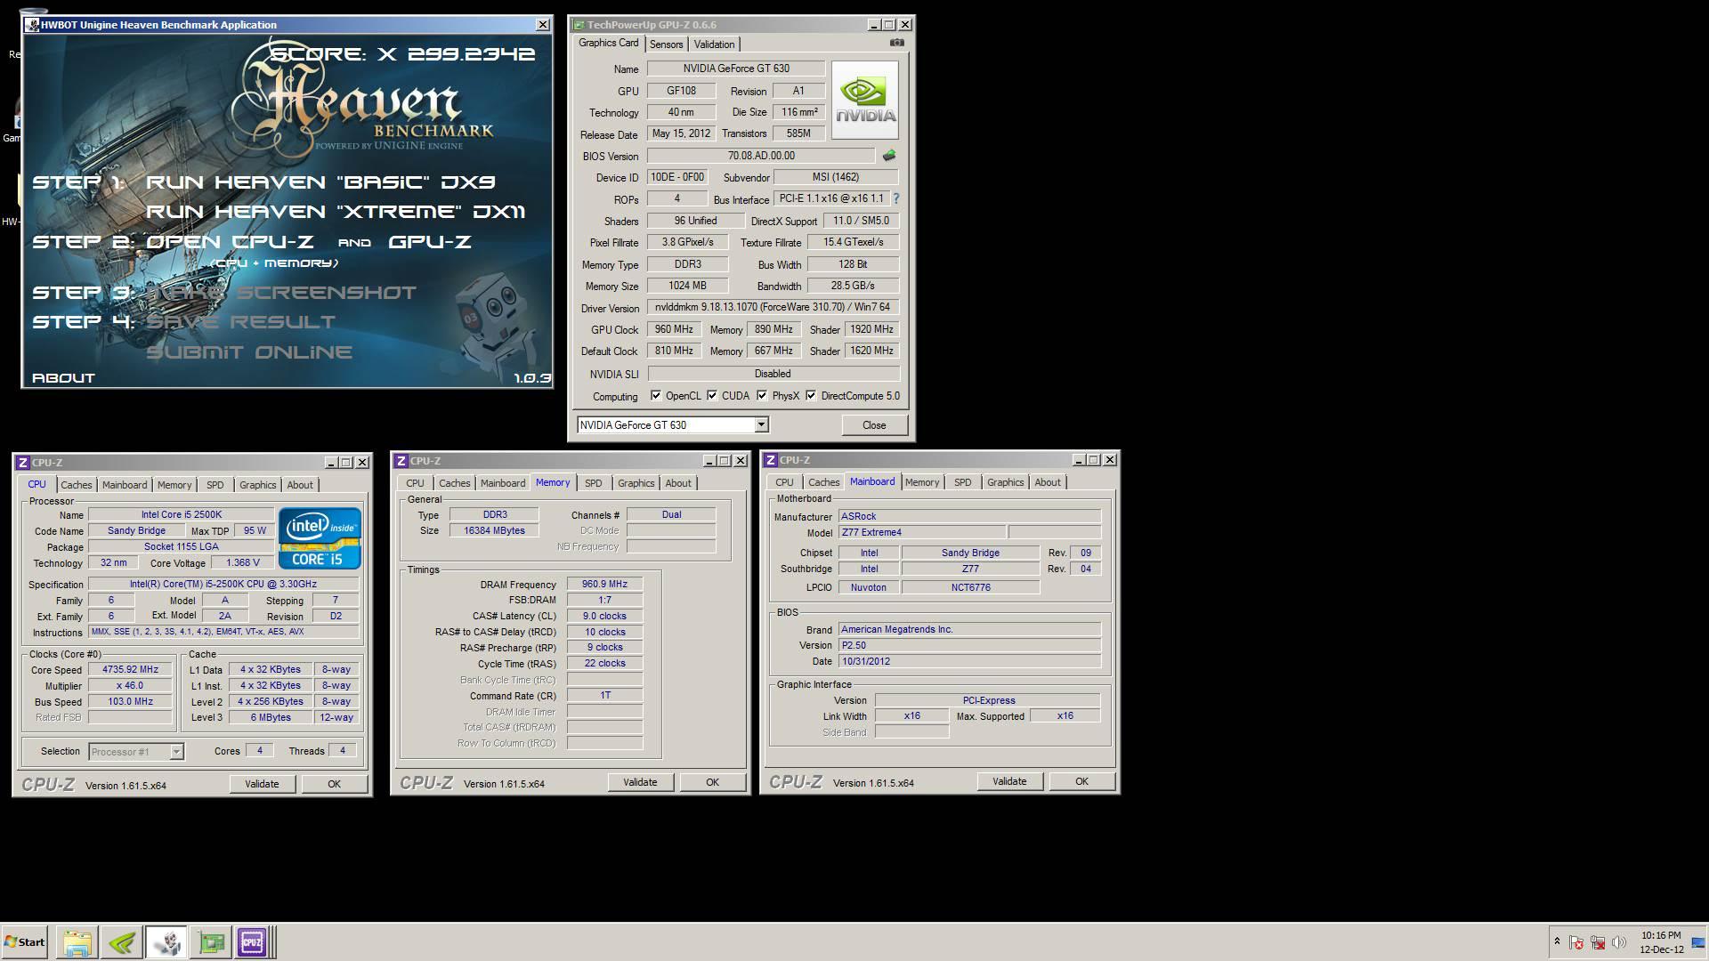Open the NVIDIA taskbar icon

[x=122, y=942]
